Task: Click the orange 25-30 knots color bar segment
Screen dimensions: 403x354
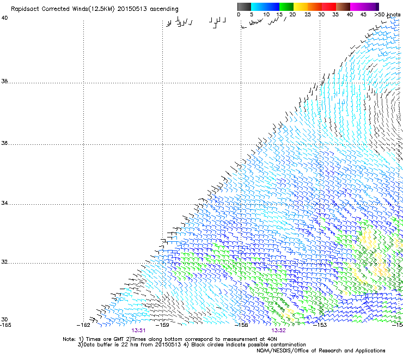Action: [315, 7]
